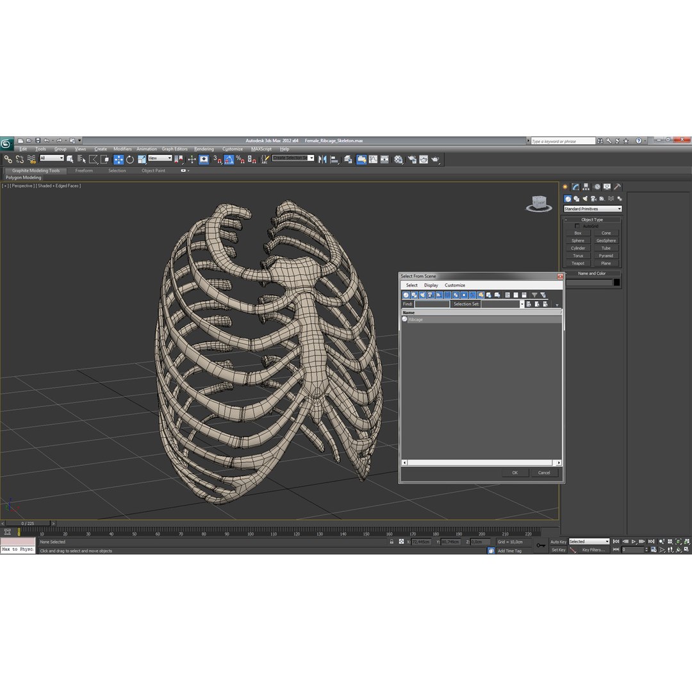
Task: Activate the Select and Move tool
Action: point(119,160)
